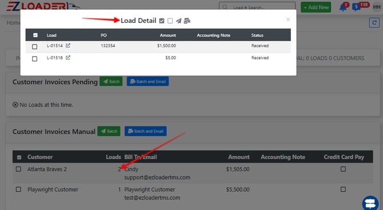Enable Credit Card Pay for Playwright Customer
Image resolution: width=383 pixels, height=210 pixels.
[343, 189]
